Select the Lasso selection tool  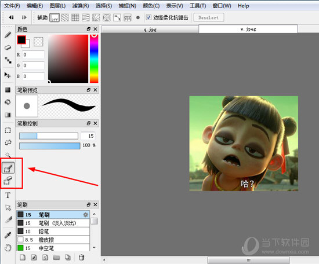tap(8, 142)
